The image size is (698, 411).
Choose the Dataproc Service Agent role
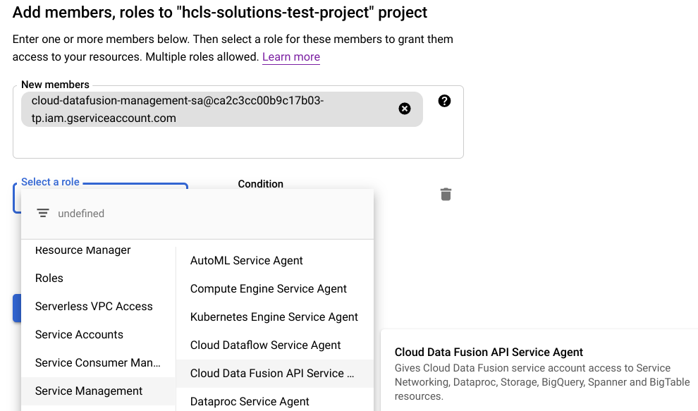point(250,402)
